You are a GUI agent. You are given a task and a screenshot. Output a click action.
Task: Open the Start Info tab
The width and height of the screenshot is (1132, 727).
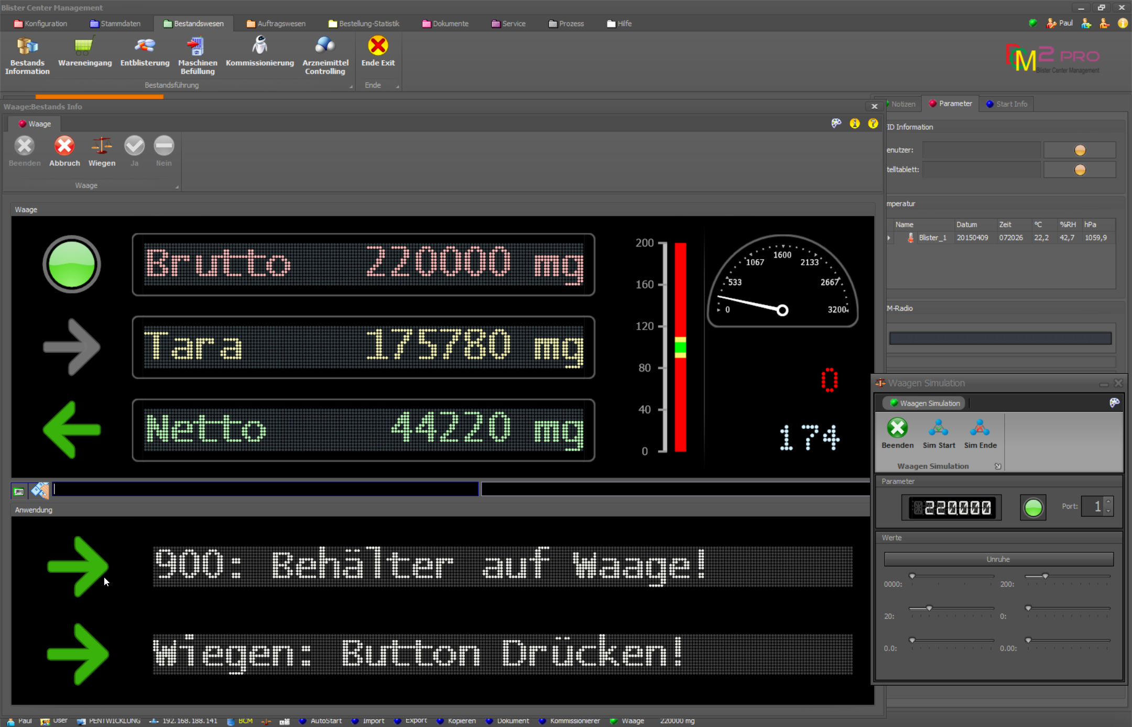pyautogui.click(x=1006, y=104)
